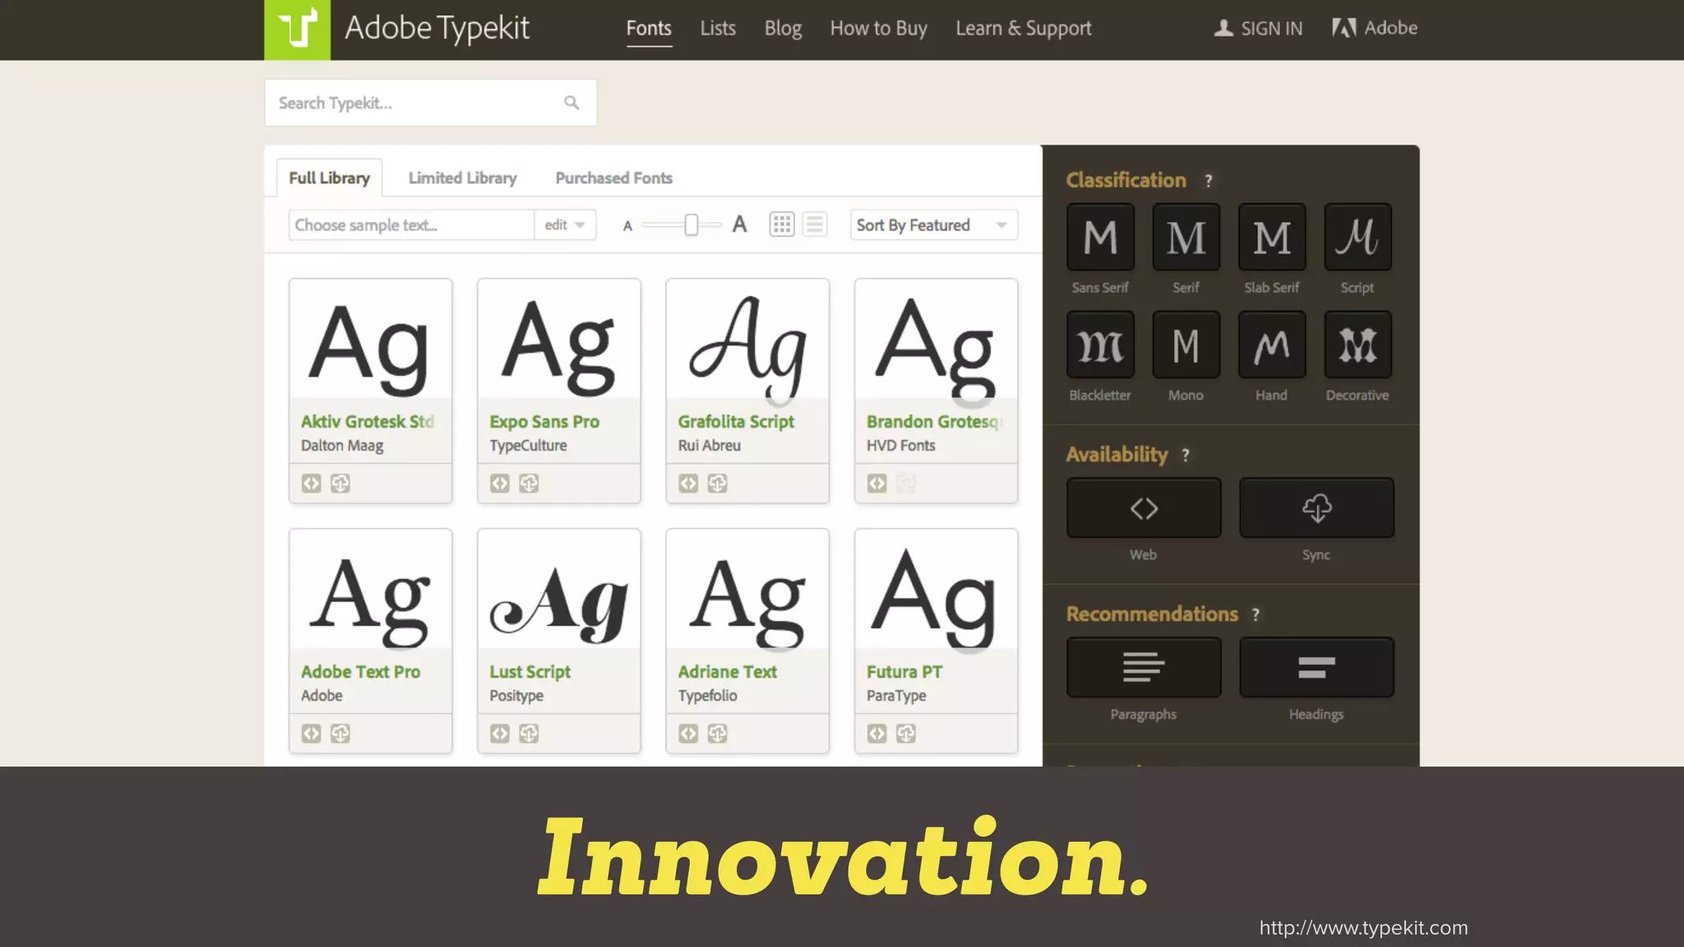
Task: Open Recommendations help question mark
Action: coord(1256,615)
